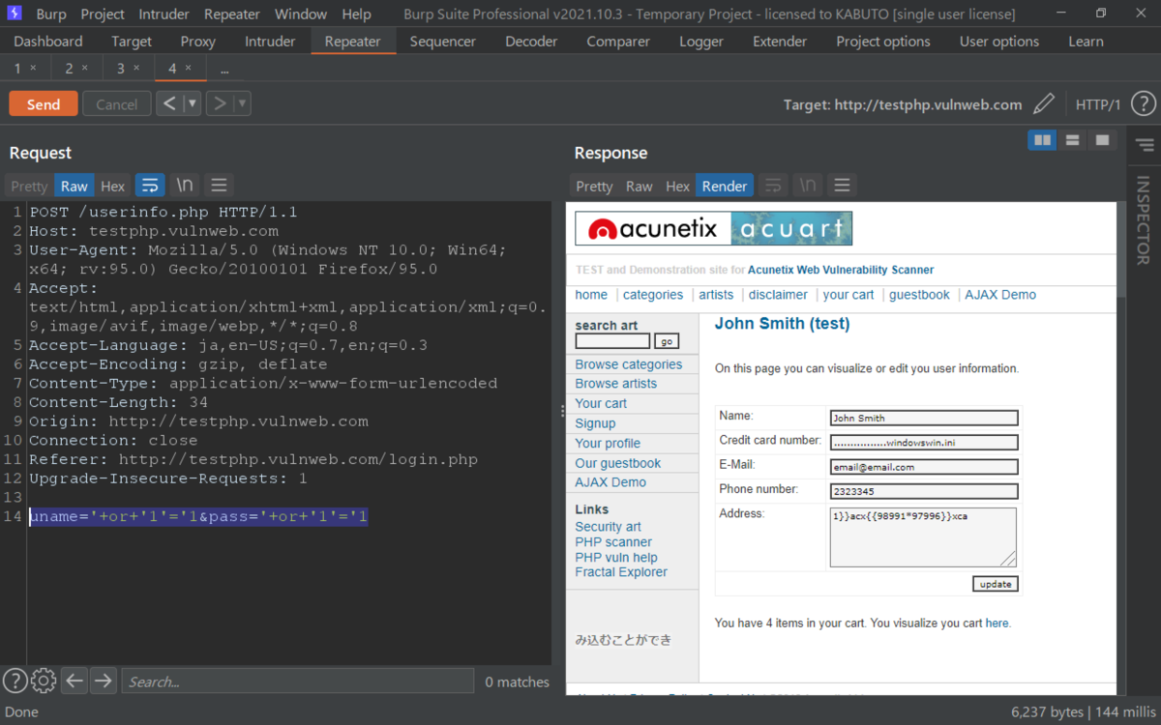
Task: Open forward history dropdown arrow
Action: click(242, 103)
